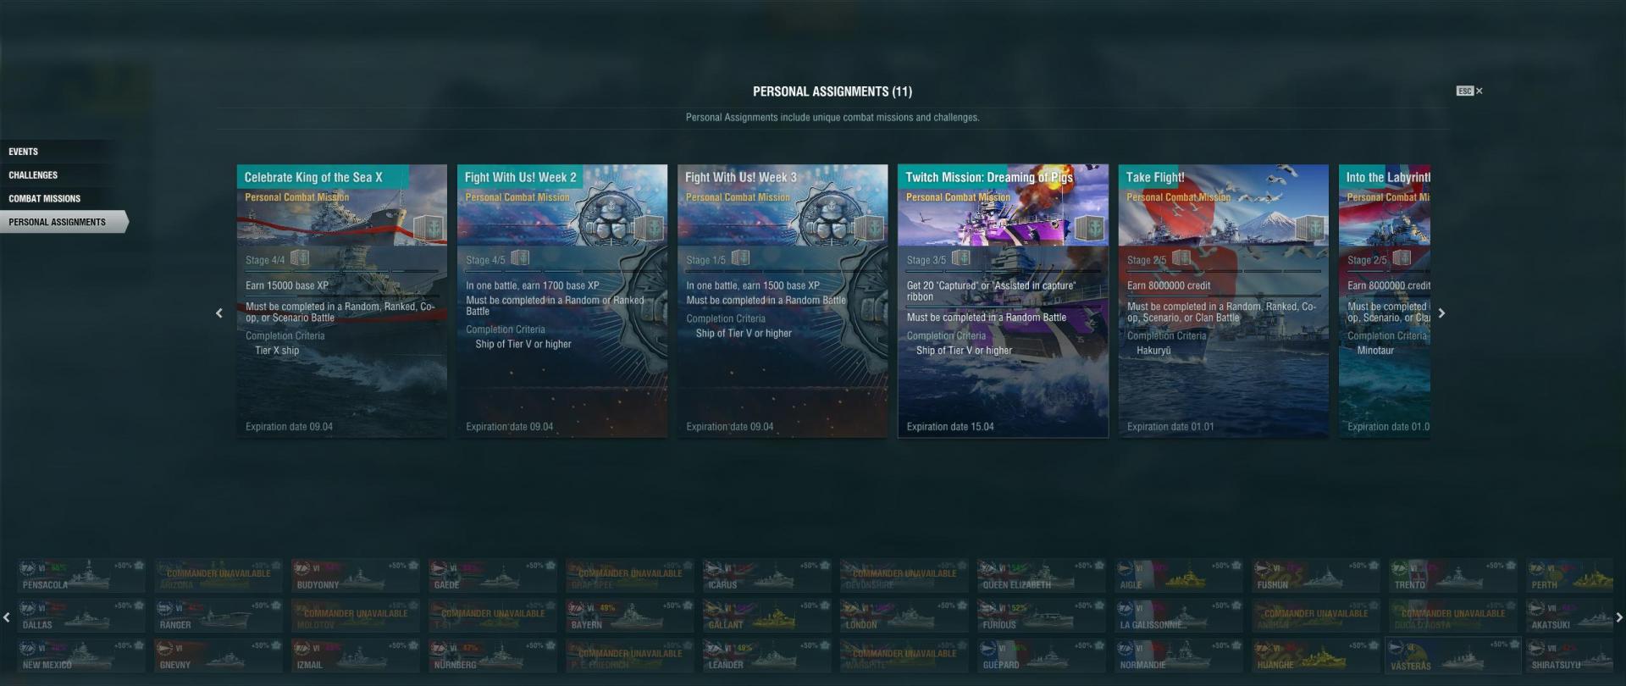Click the Stage 1/5 reward icon on Fight With Us! Week 3

(x=740, y=257)
